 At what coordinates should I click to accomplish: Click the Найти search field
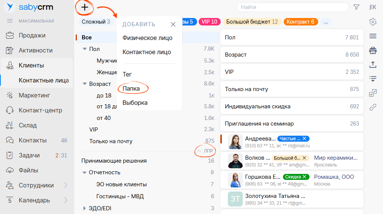[292, 7]
